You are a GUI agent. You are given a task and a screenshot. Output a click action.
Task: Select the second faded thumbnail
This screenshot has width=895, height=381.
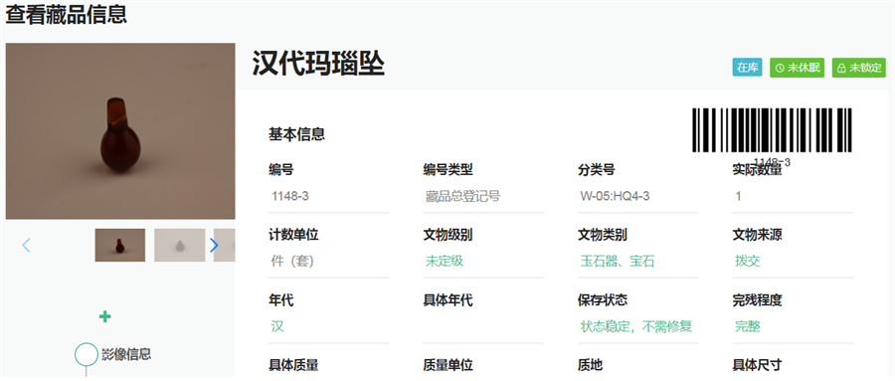click(179, 245)
